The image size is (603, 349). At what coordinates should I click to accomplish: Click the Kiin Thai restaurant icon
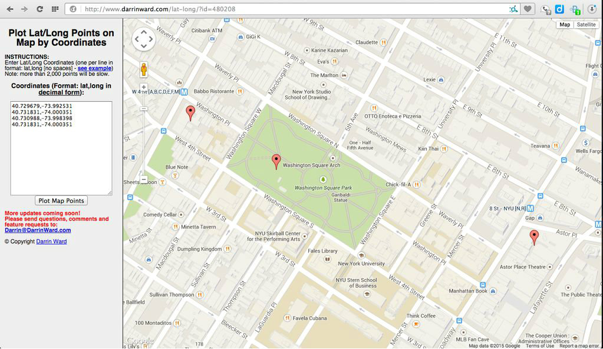click(x=444, y=148)
